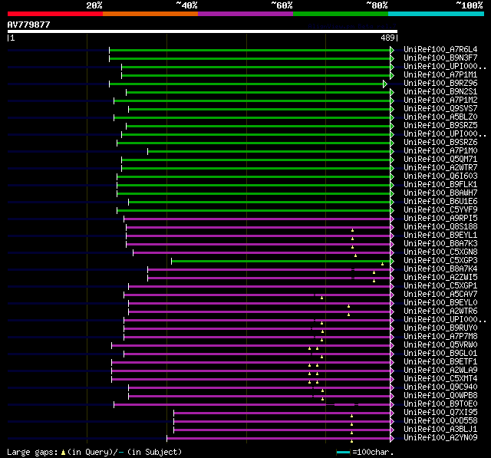Select label UniRef100_B9SRZ6
This screenshot has width=491, height=458.
pos(440,143)
